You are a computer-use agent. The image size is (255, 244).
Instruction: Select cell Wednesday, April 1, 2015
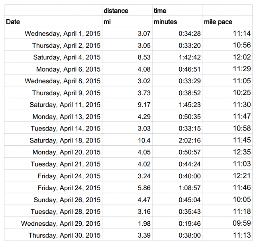53,33
